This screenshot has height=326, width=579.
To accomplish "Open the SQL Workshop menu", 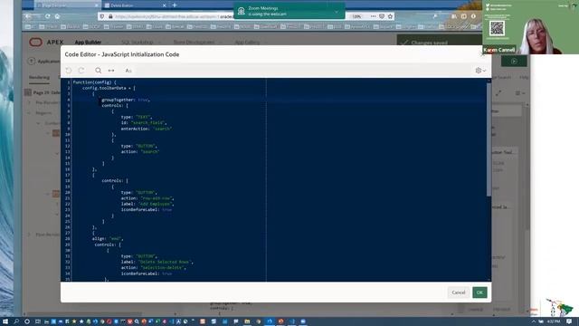I will point(137,43).
